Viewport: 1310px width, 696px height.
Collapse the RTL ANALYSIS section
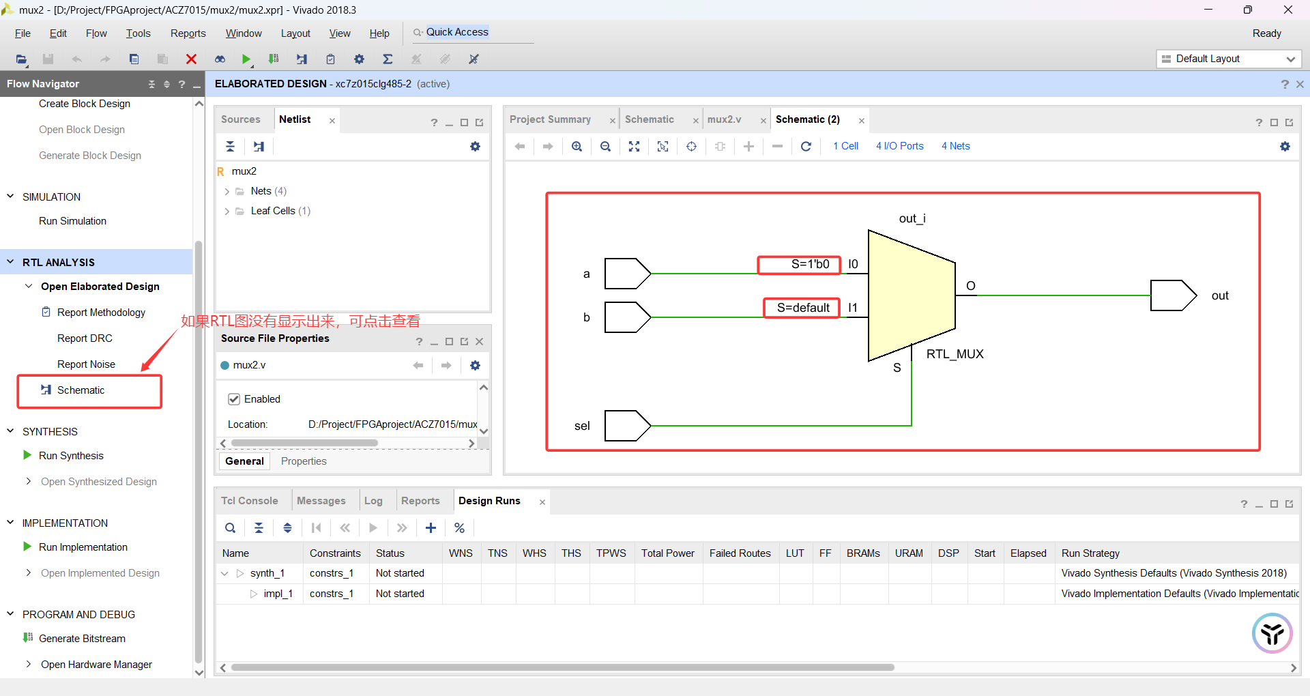click(x=10, y=262)
